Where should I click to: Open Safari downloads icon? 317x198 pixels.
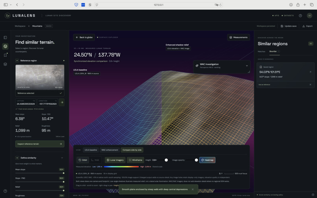[x=291, y=5]
